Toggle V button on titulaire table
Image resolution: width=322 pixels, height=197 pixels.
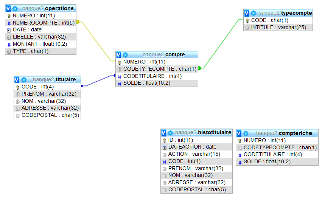click(x=17, y=79)
